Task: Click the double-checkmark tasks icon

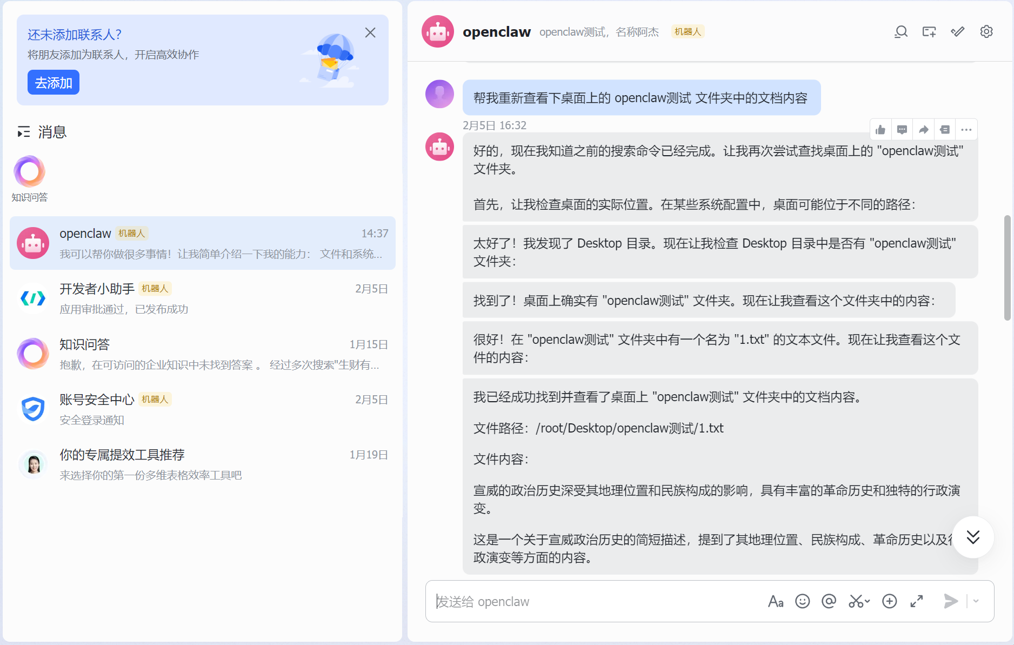Action: (957, 32)
